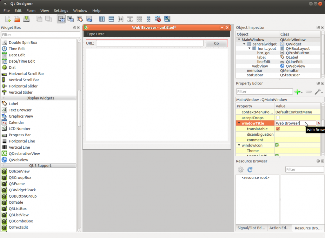Image resolution: width=325 pixels, height=238 pixels.
Task: Click the Break Layout toolbar icon
Action: point(158,19)
